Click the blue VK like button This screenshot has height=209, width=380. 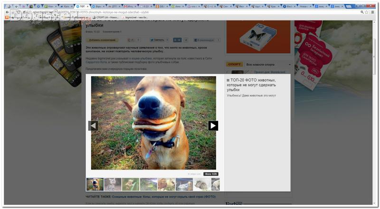177,40
